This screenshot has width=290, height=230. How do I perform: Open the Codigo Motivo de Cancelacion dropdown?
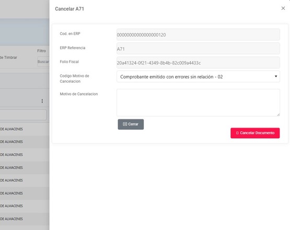coord(198,77)
